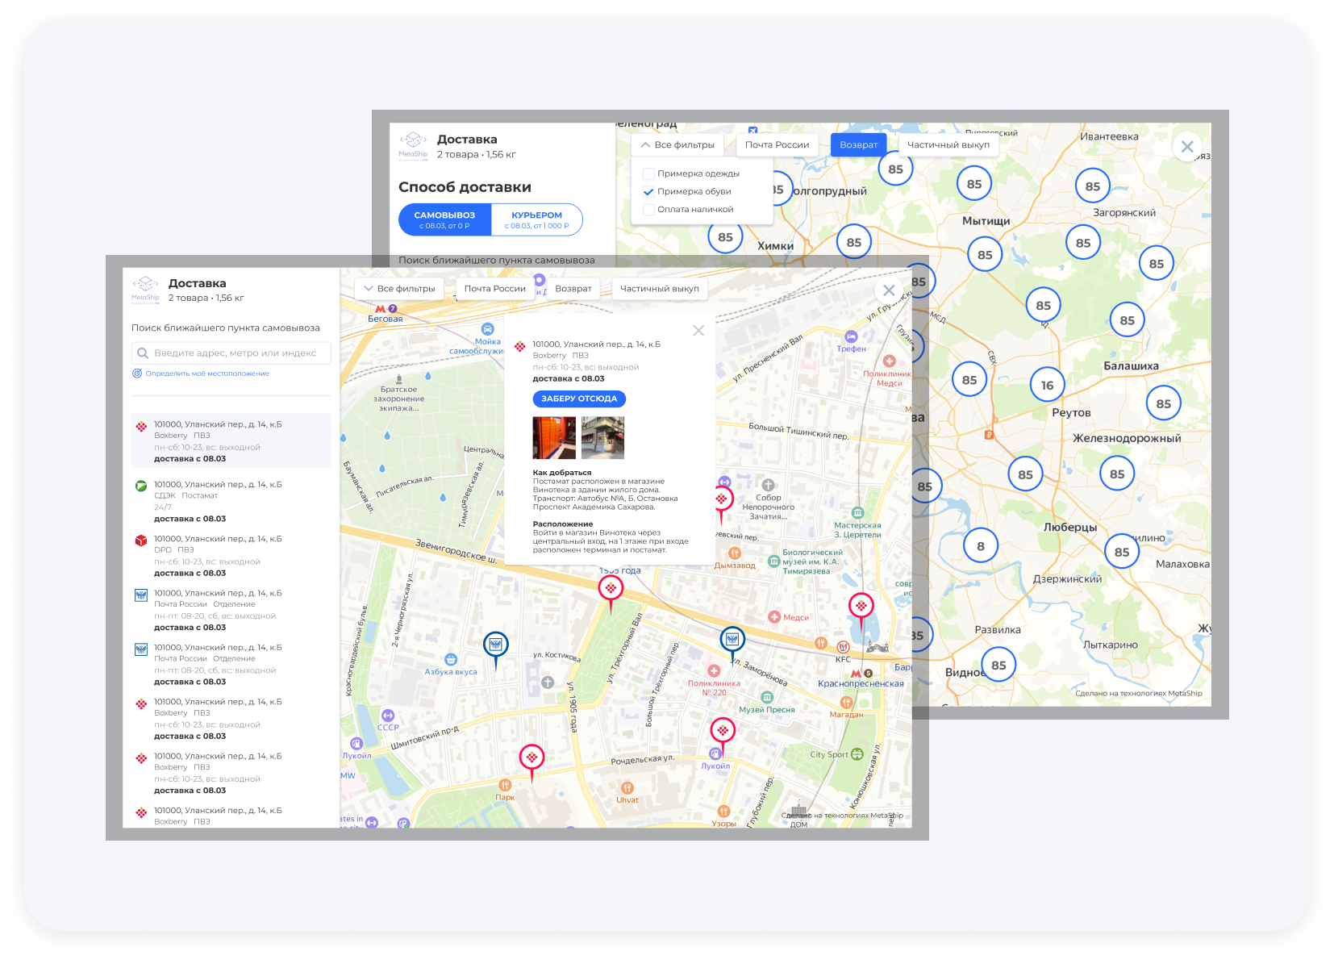Click the map cluster marker labeled 8

[x=981, y=546]
